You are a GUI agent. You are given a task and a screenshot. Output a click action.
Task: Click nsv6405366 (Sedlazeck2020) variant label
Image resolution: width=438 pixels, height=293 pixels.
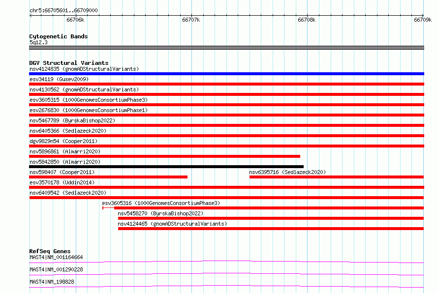pyautogui.click(x=68, y=131)
